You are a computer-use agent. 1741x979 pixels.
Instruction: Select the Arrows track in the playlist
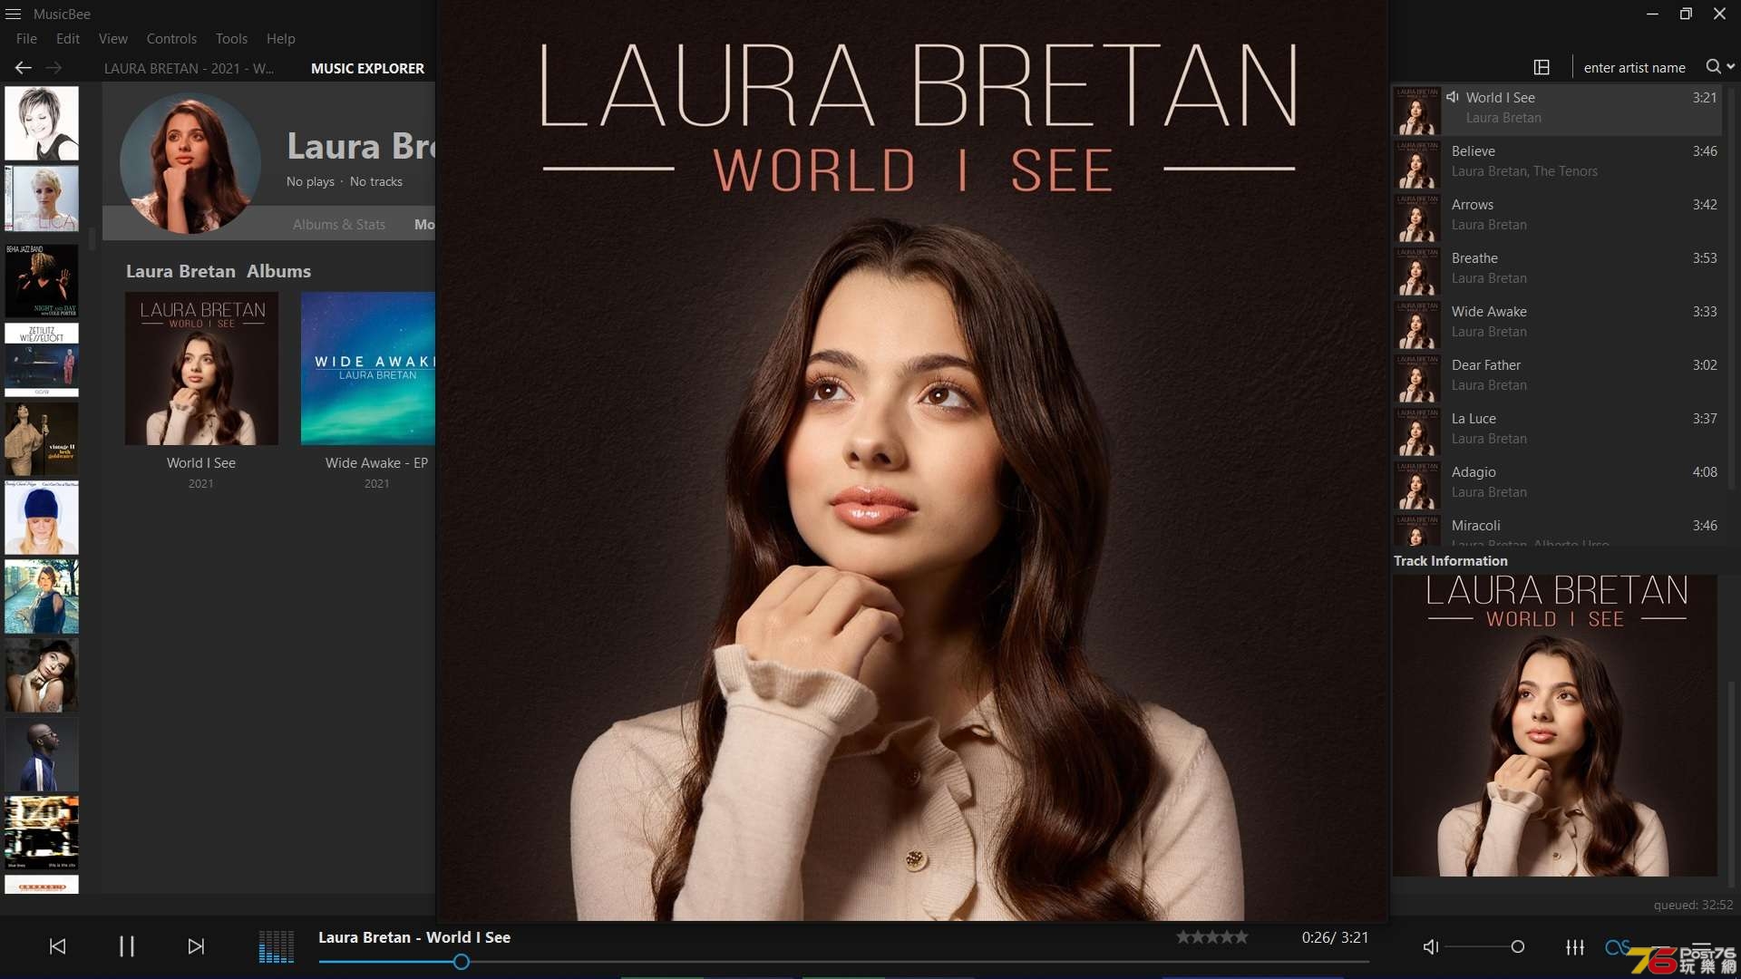click(x=1558, y=215)
